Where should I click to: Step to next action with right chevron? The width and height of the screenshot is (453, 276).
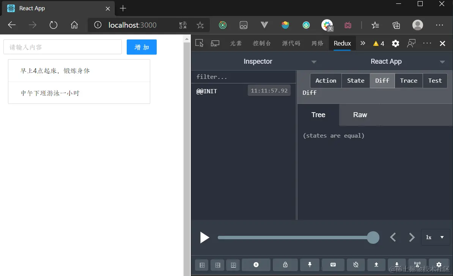coord(412,237)
